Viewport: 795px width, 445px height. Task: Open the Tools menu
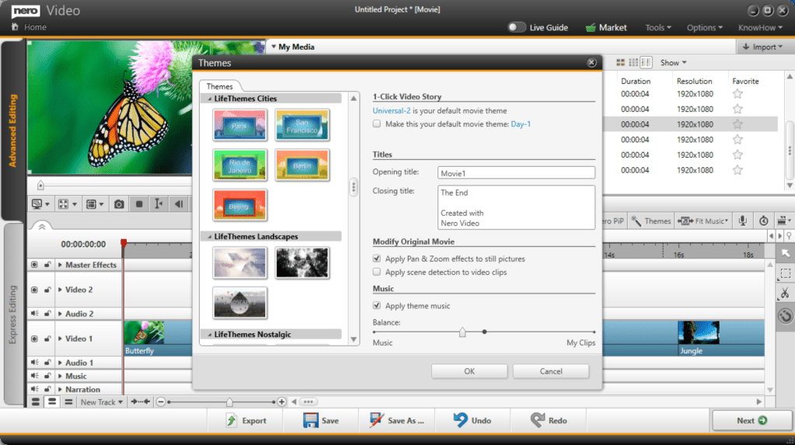tap(659, 28)
